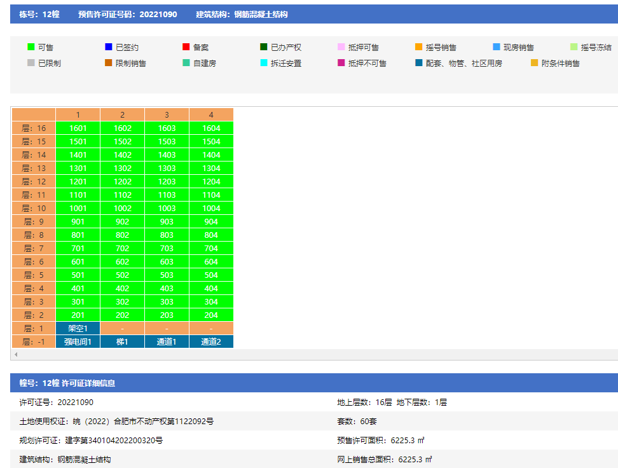The image size is (618, 468).
Task: Click the dark green 已办产权 swatch
Action: tap(264, 47)
